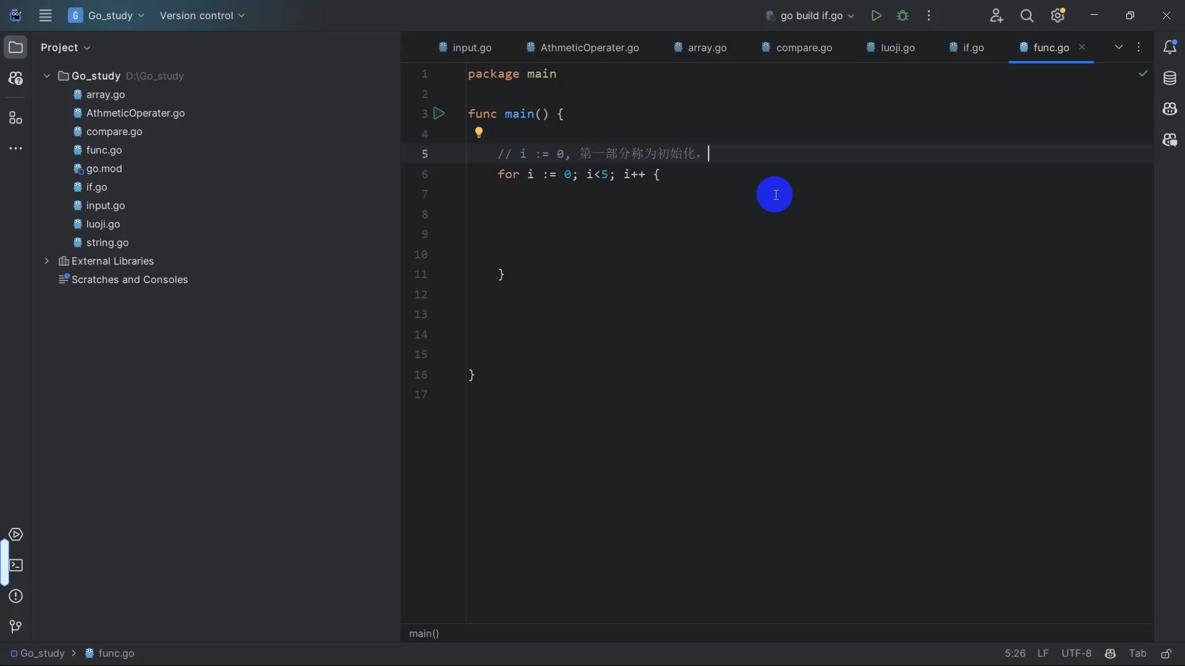Click the intention lightbulb on line 4
The width and height of the screenshot is (1185, 666).
pos(479,132)
